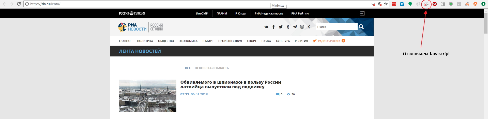Viewport: 488px width, 119px height.
Task: Open the red LastPass extension icon
Action: coord(394,4)
